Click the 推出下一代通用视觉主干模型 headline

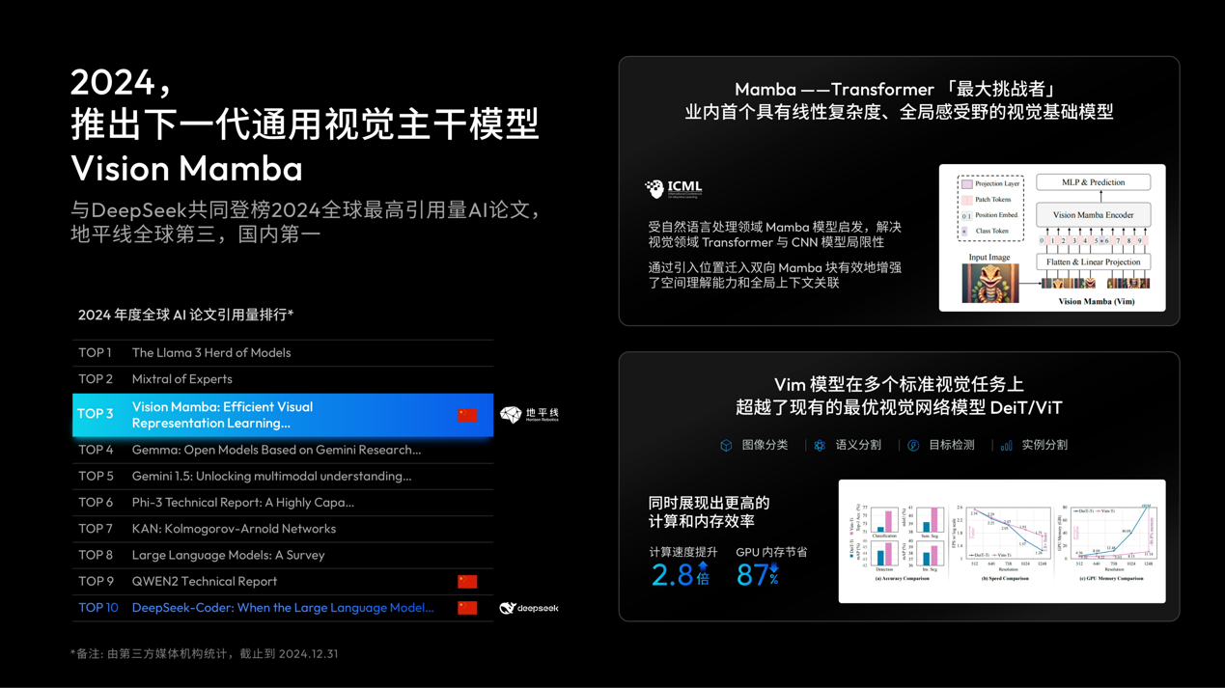(305, 124)
